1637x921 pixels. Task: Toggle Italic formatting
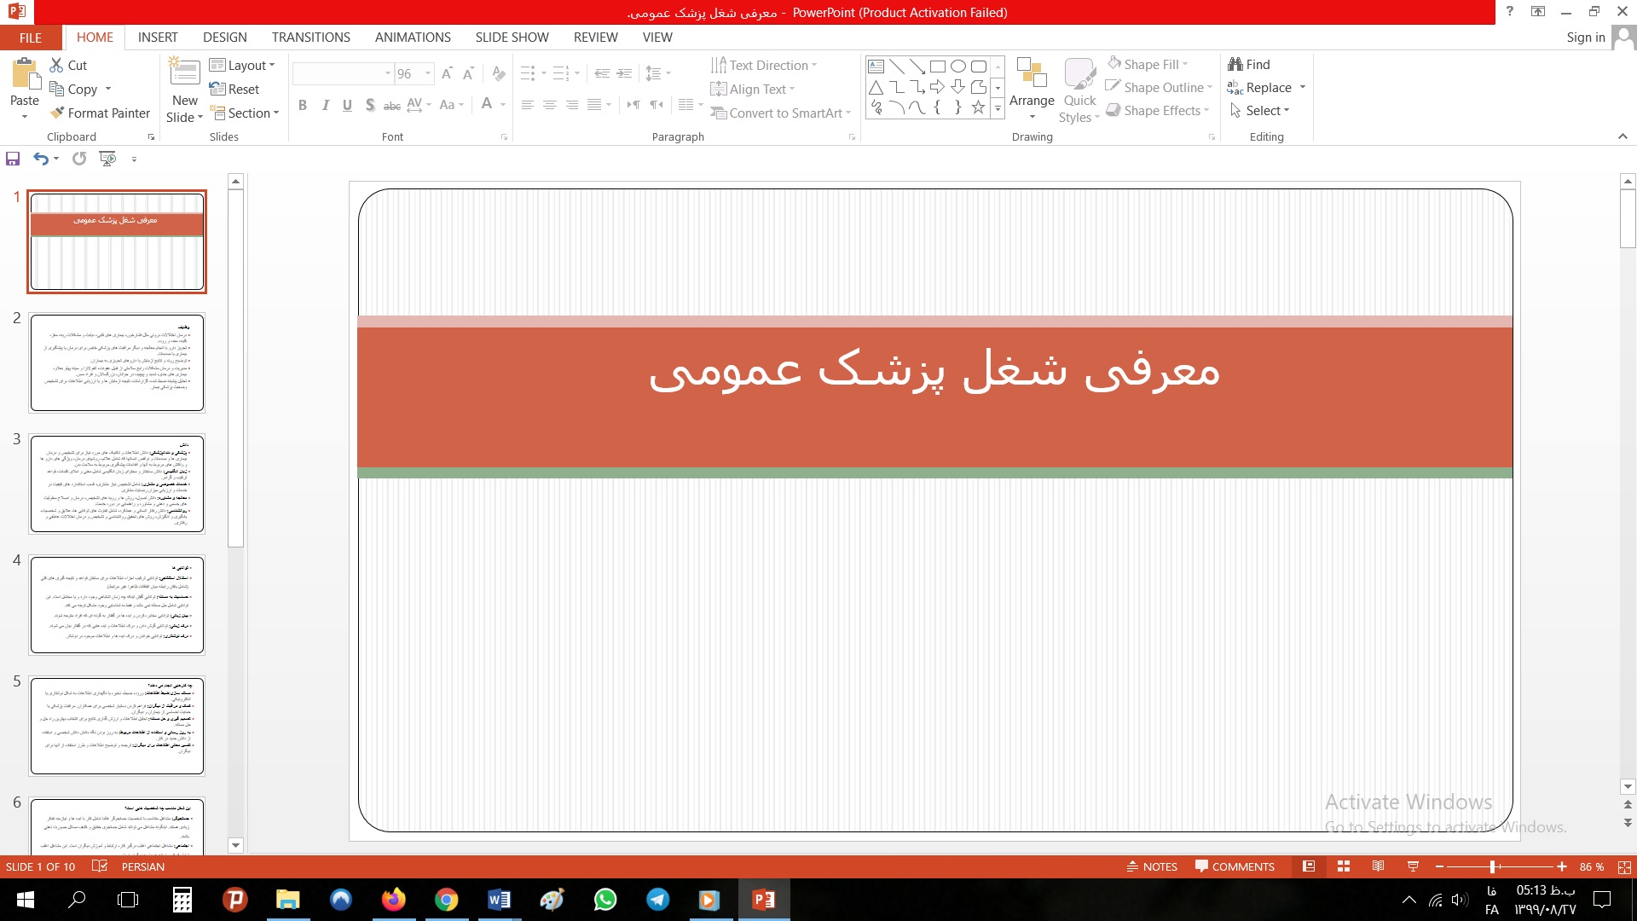coord(325,105)
